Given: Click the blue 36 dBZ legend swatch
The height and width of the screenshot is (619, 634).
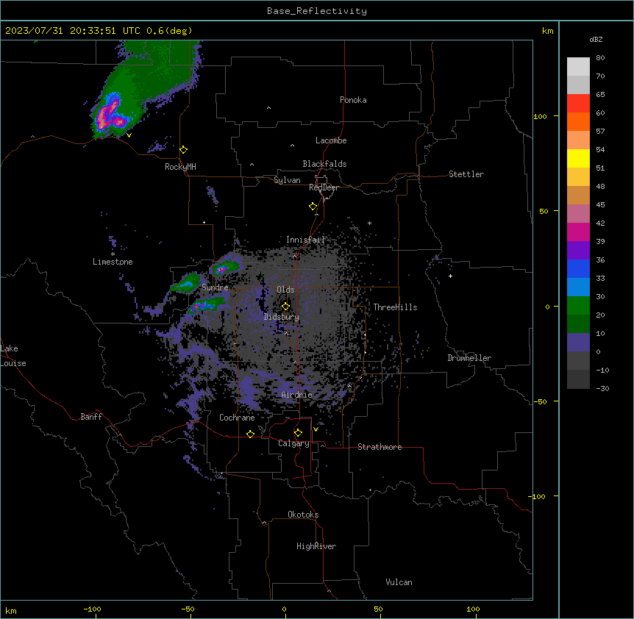Looking at the screenshot, I should [x=578, y=268].
